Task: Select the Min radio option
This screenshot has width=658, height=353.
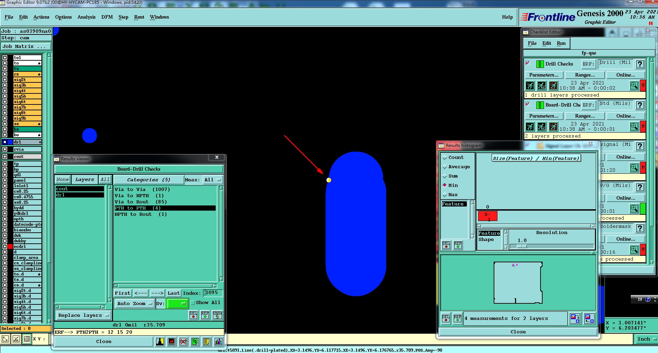Action: (445, 185)
